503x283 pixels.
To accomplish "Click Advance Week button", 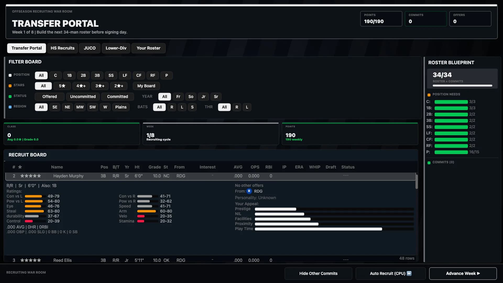I will tap(463, 274).
